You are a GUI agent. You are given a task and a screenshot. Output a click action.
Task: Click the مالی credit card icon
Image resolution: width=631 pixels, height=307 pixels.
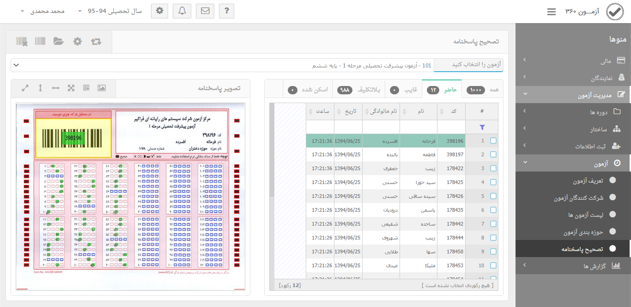(621, 60)
